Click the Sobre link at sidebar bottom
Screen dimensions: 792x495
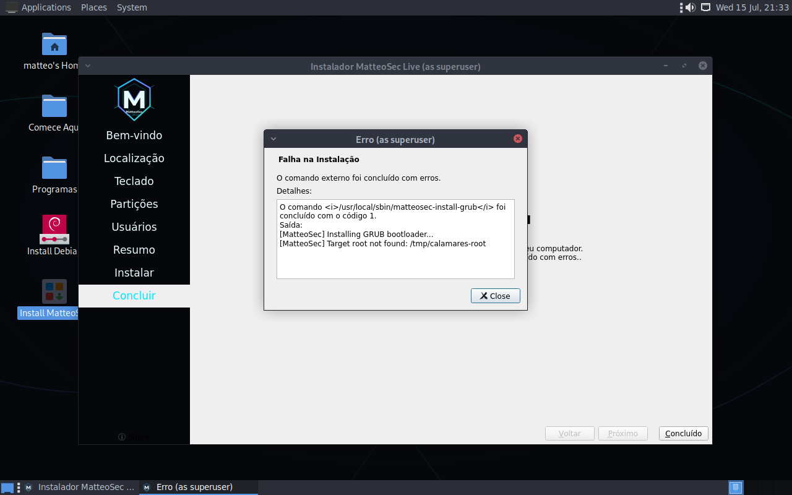[x=134, y=437]
